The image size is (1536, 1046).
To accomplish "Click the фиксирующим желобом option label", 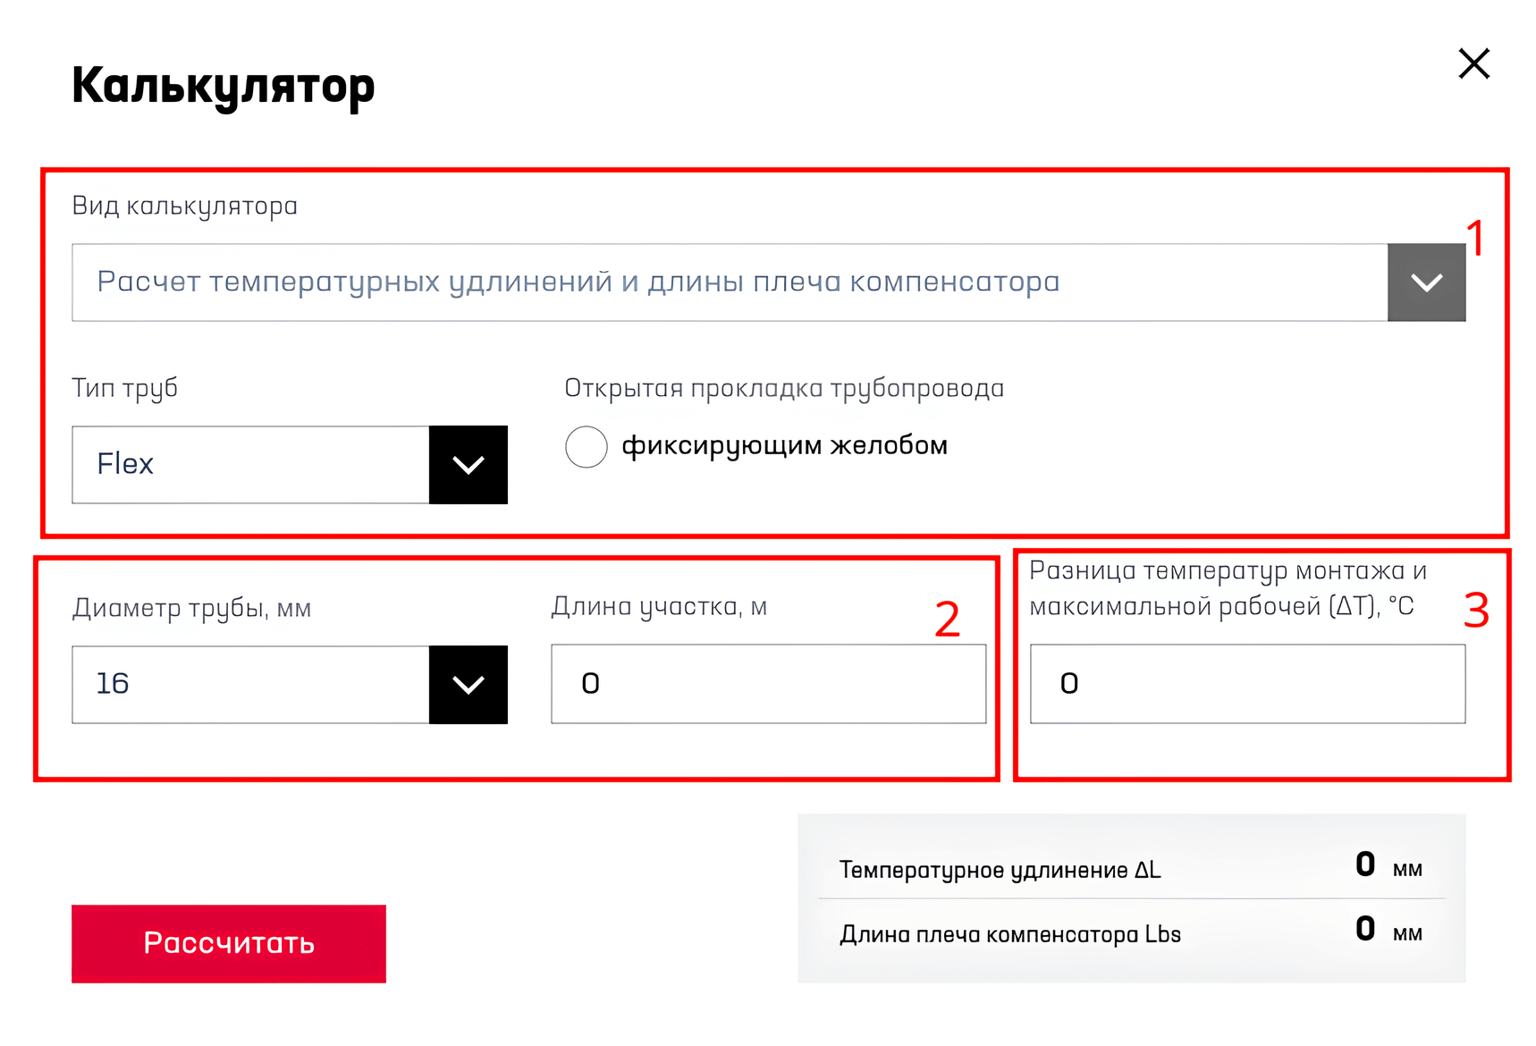I will (x=784, y=445).
